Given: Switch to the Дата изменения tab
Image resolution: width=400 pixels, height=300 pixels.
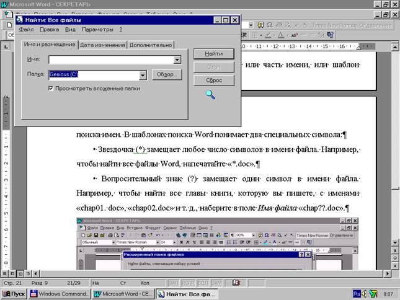Looking at the screenshot, I should tap(102, 45).
